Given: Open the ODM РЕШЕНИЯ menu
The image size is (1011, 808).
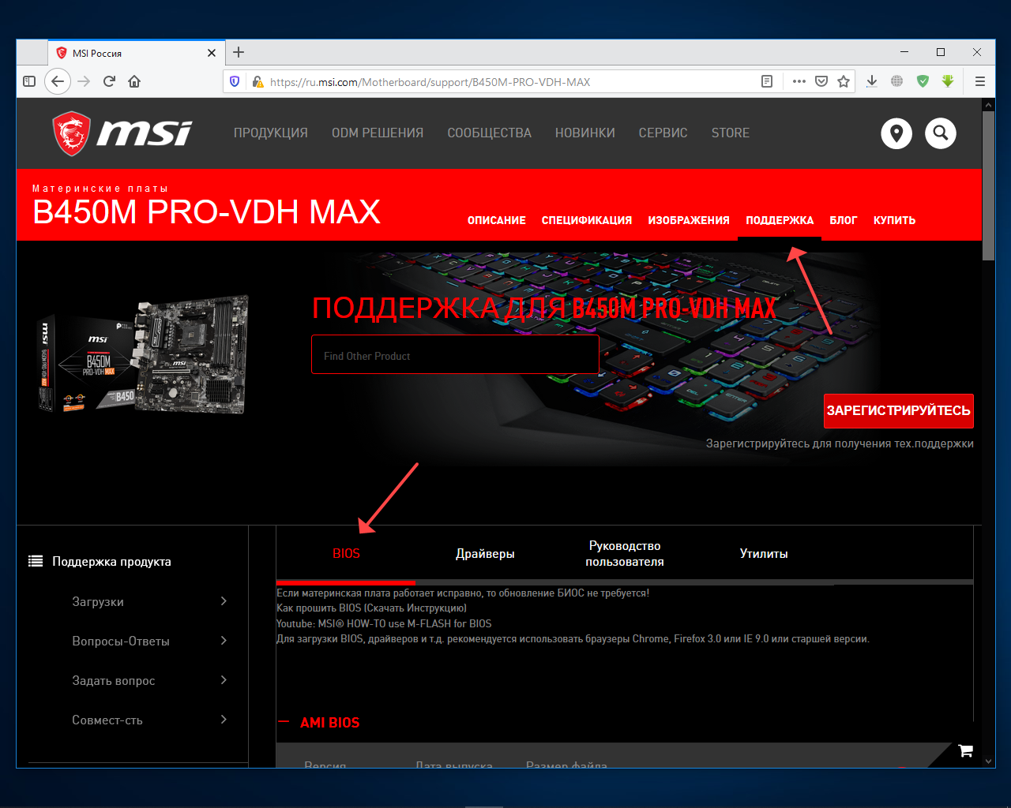Looking at the screenshot, I should [378, 133].
